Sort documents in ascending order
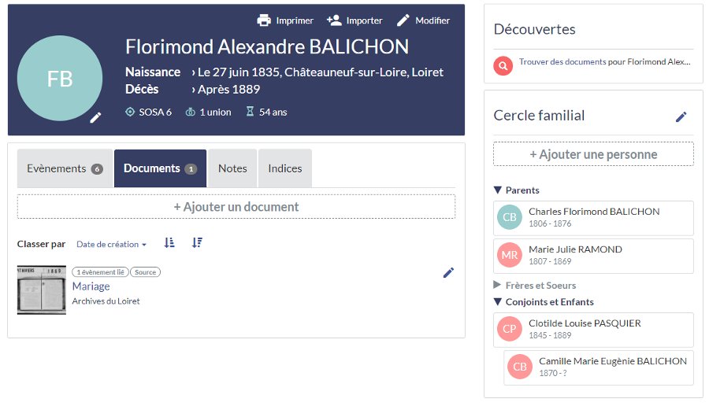Screen dimensions: 709x406 (169, 243)
